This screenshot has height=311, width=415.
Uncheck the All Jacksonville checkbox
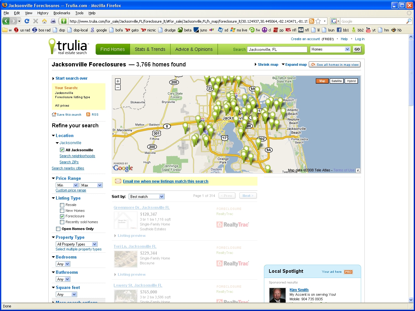click(x=62, y=150)
